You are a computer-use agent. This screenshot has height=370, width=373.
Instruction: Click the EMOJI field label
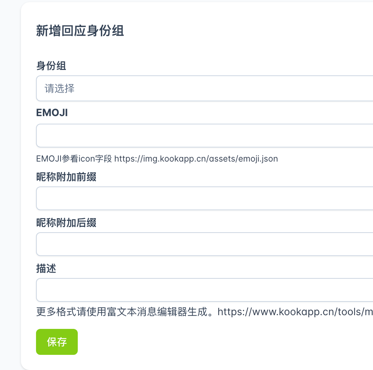tap(52, 113)
